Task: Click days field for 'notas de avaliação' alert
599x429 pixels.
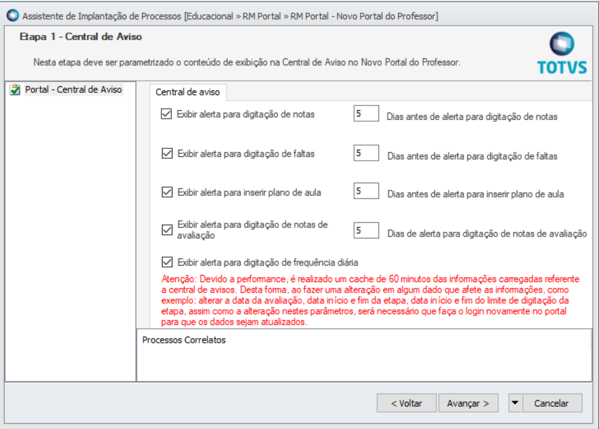Action: click(x=366, y=230)
